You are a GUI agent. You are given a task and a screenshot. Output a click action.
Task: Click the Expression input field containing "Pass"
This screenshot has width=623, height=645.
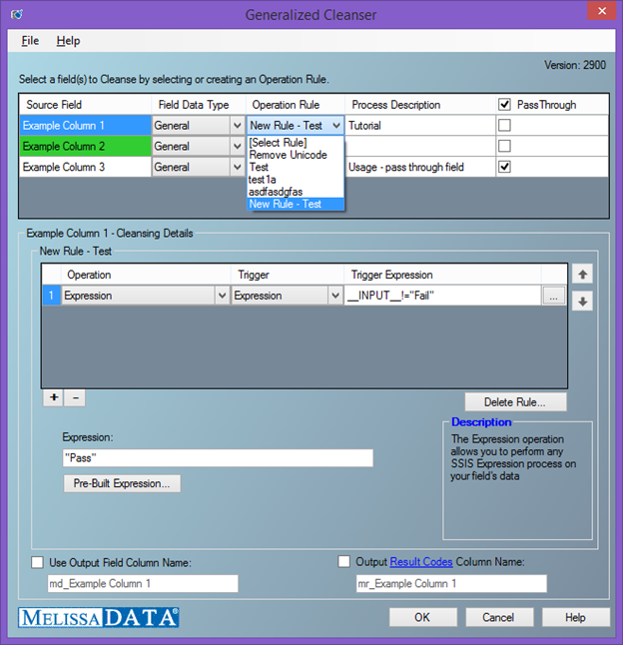coord(217,457)
